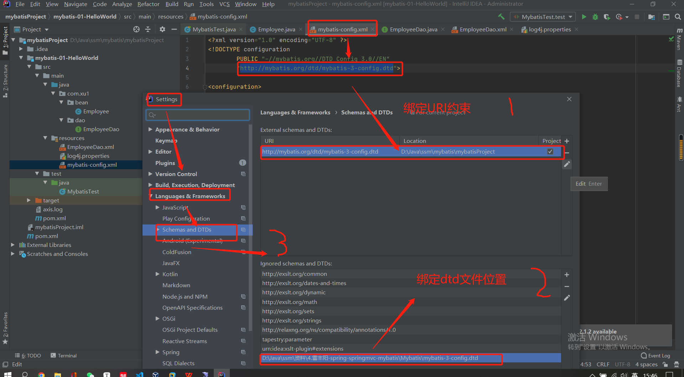Open Chrome from the taskbar
Viewport: 684px width, 377px height.
(41, 374)
